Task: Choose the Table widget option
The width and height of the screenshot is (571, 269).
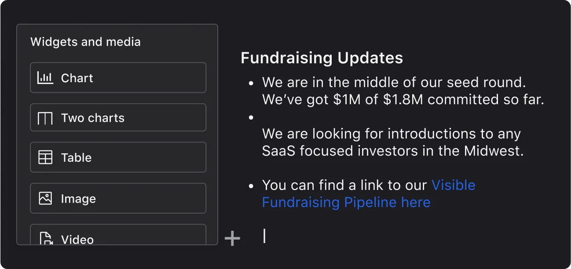Action: coord(118,157)
